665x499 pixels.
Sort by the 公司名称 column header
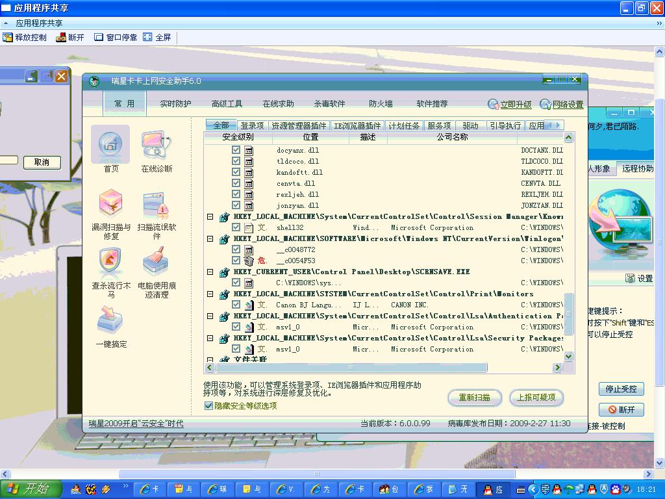[452, 137]
